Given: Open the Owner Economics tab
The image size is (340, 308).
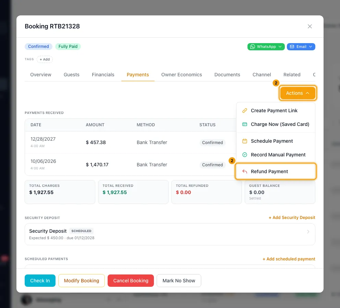Looking at the screenshot, I should (182, 75).
